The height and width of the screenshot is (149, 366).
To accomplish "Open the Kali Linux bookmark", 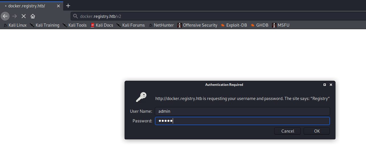I will 15,25.
